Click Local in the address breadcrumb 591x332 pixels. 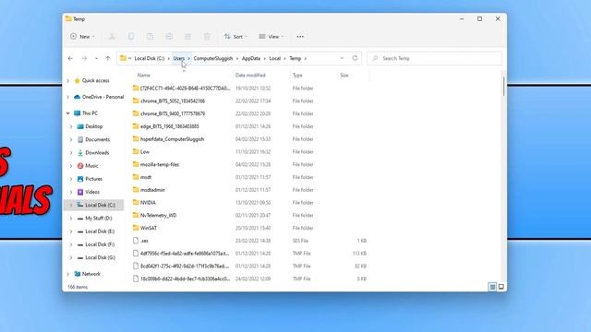point(275,58)
